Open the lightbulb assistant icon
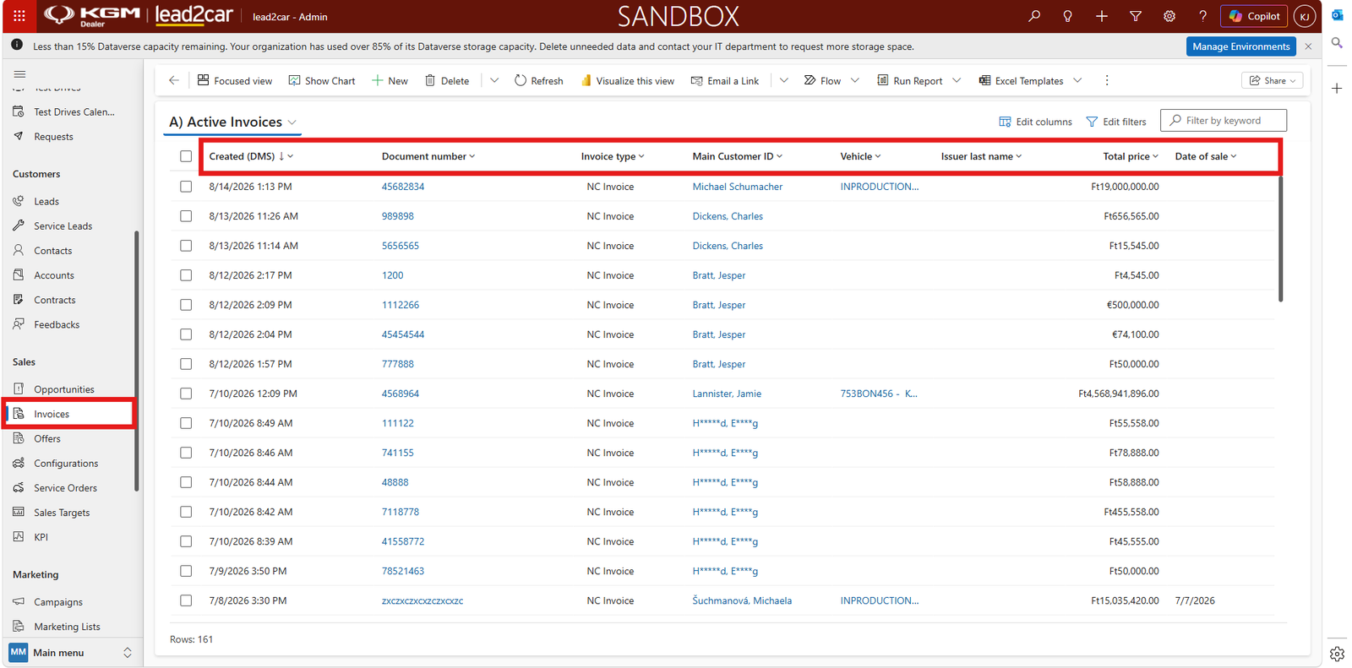1352x668 pixels. pos(1068,16)
